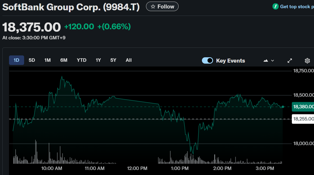The width and height of the screenshot is (314, 175).
Task: Expand the chart to full screen
Action: point(290,61)
